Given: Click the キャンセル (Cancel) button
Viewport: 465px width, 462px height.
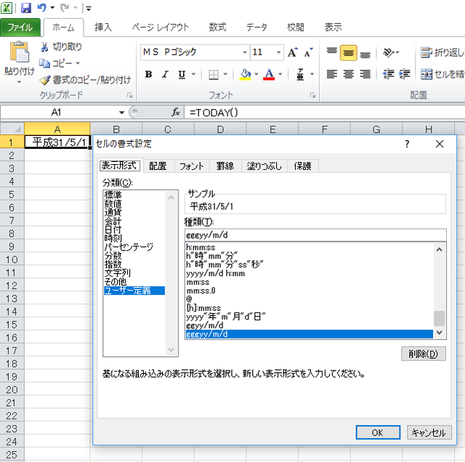Looking at the screenshot, I should (x=429, y=433).
